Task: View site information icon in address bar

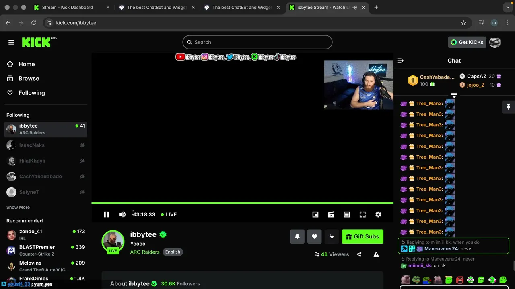Action: tap(49, 23)
